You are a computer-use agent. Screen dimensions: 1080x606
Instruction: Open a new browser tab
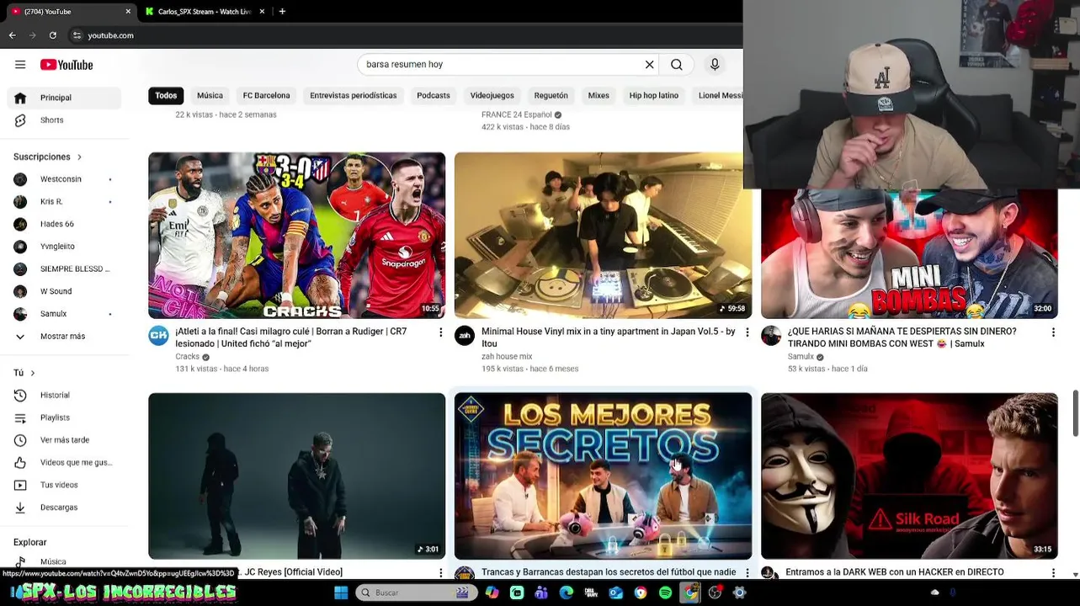click(x=282, y=11)
